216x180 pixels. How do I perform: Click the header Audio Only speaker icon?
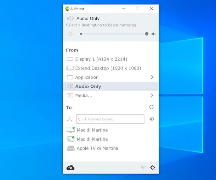70,18
